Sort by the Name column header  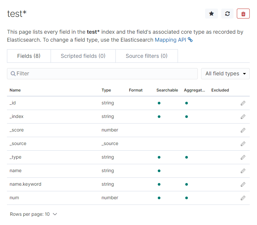click(15, 90)
